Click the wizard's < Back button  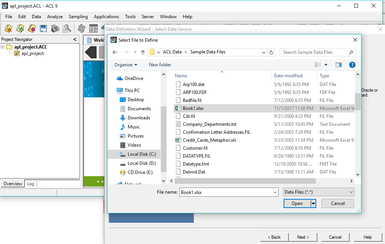pyautogui.click(x=274, y=237)
